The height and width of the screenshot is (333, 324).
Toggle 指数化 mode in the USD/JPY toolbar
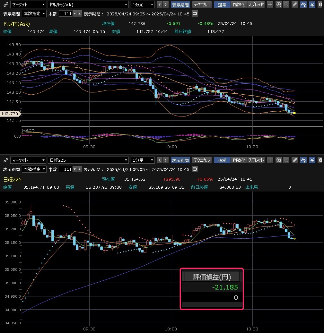pos(239,4)
